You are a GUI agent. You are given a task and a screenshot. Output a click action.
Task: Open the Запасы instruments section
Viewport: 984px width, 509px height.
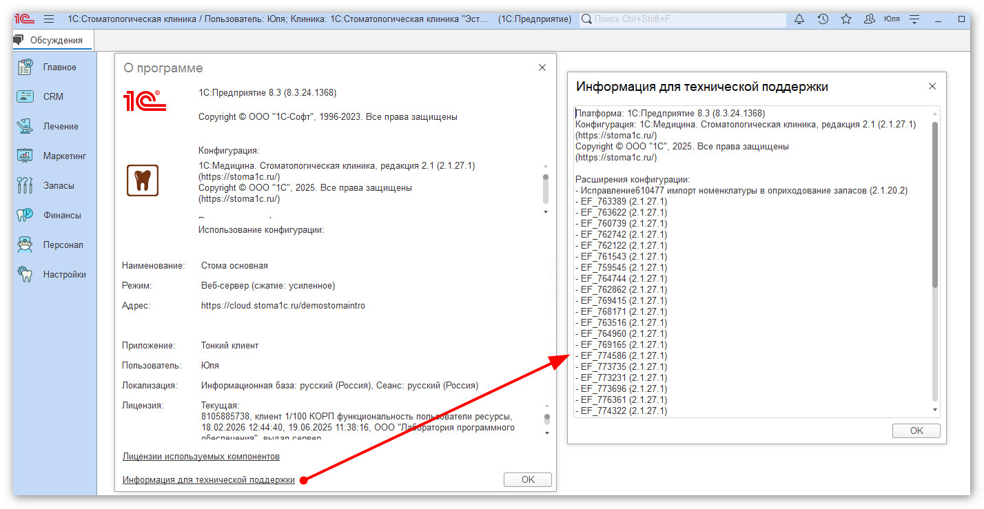[x=25, y=185]
